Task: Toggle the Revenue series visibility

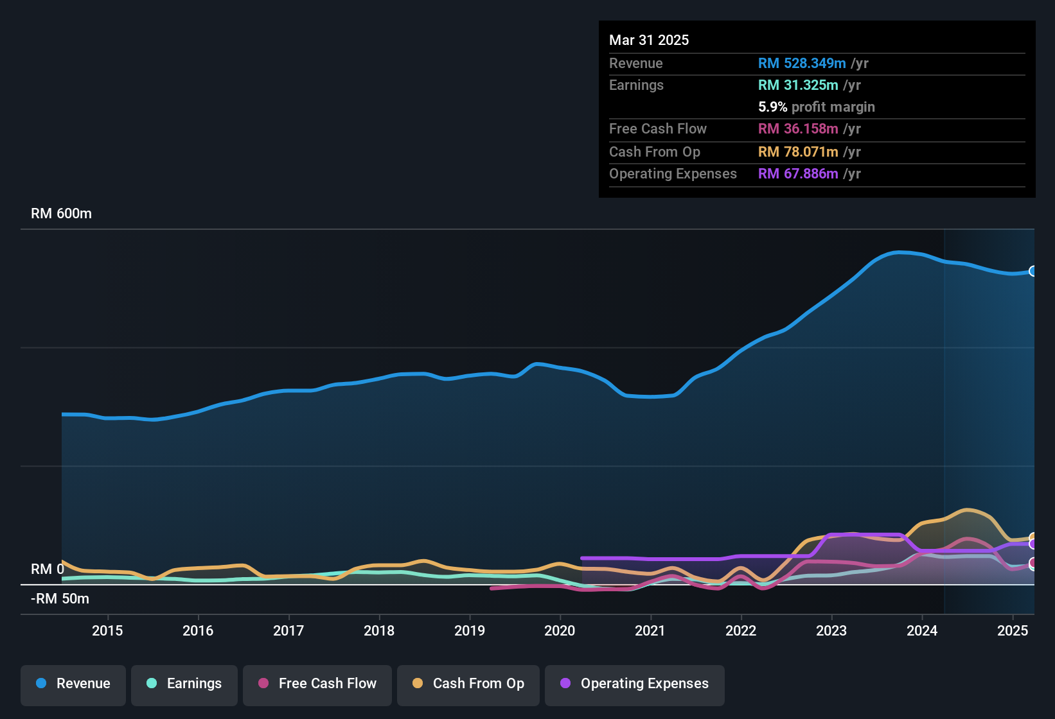Action: [x=73, y=684]
